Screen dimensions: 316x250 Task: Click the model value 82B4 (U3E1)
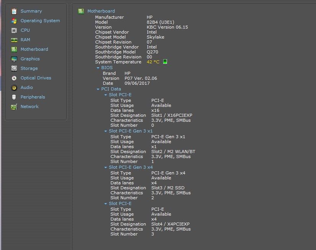[160, 22]
